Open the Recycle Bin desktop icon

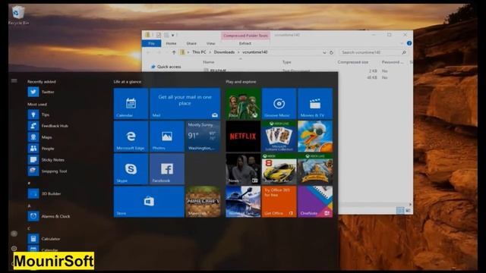(18, 15)
